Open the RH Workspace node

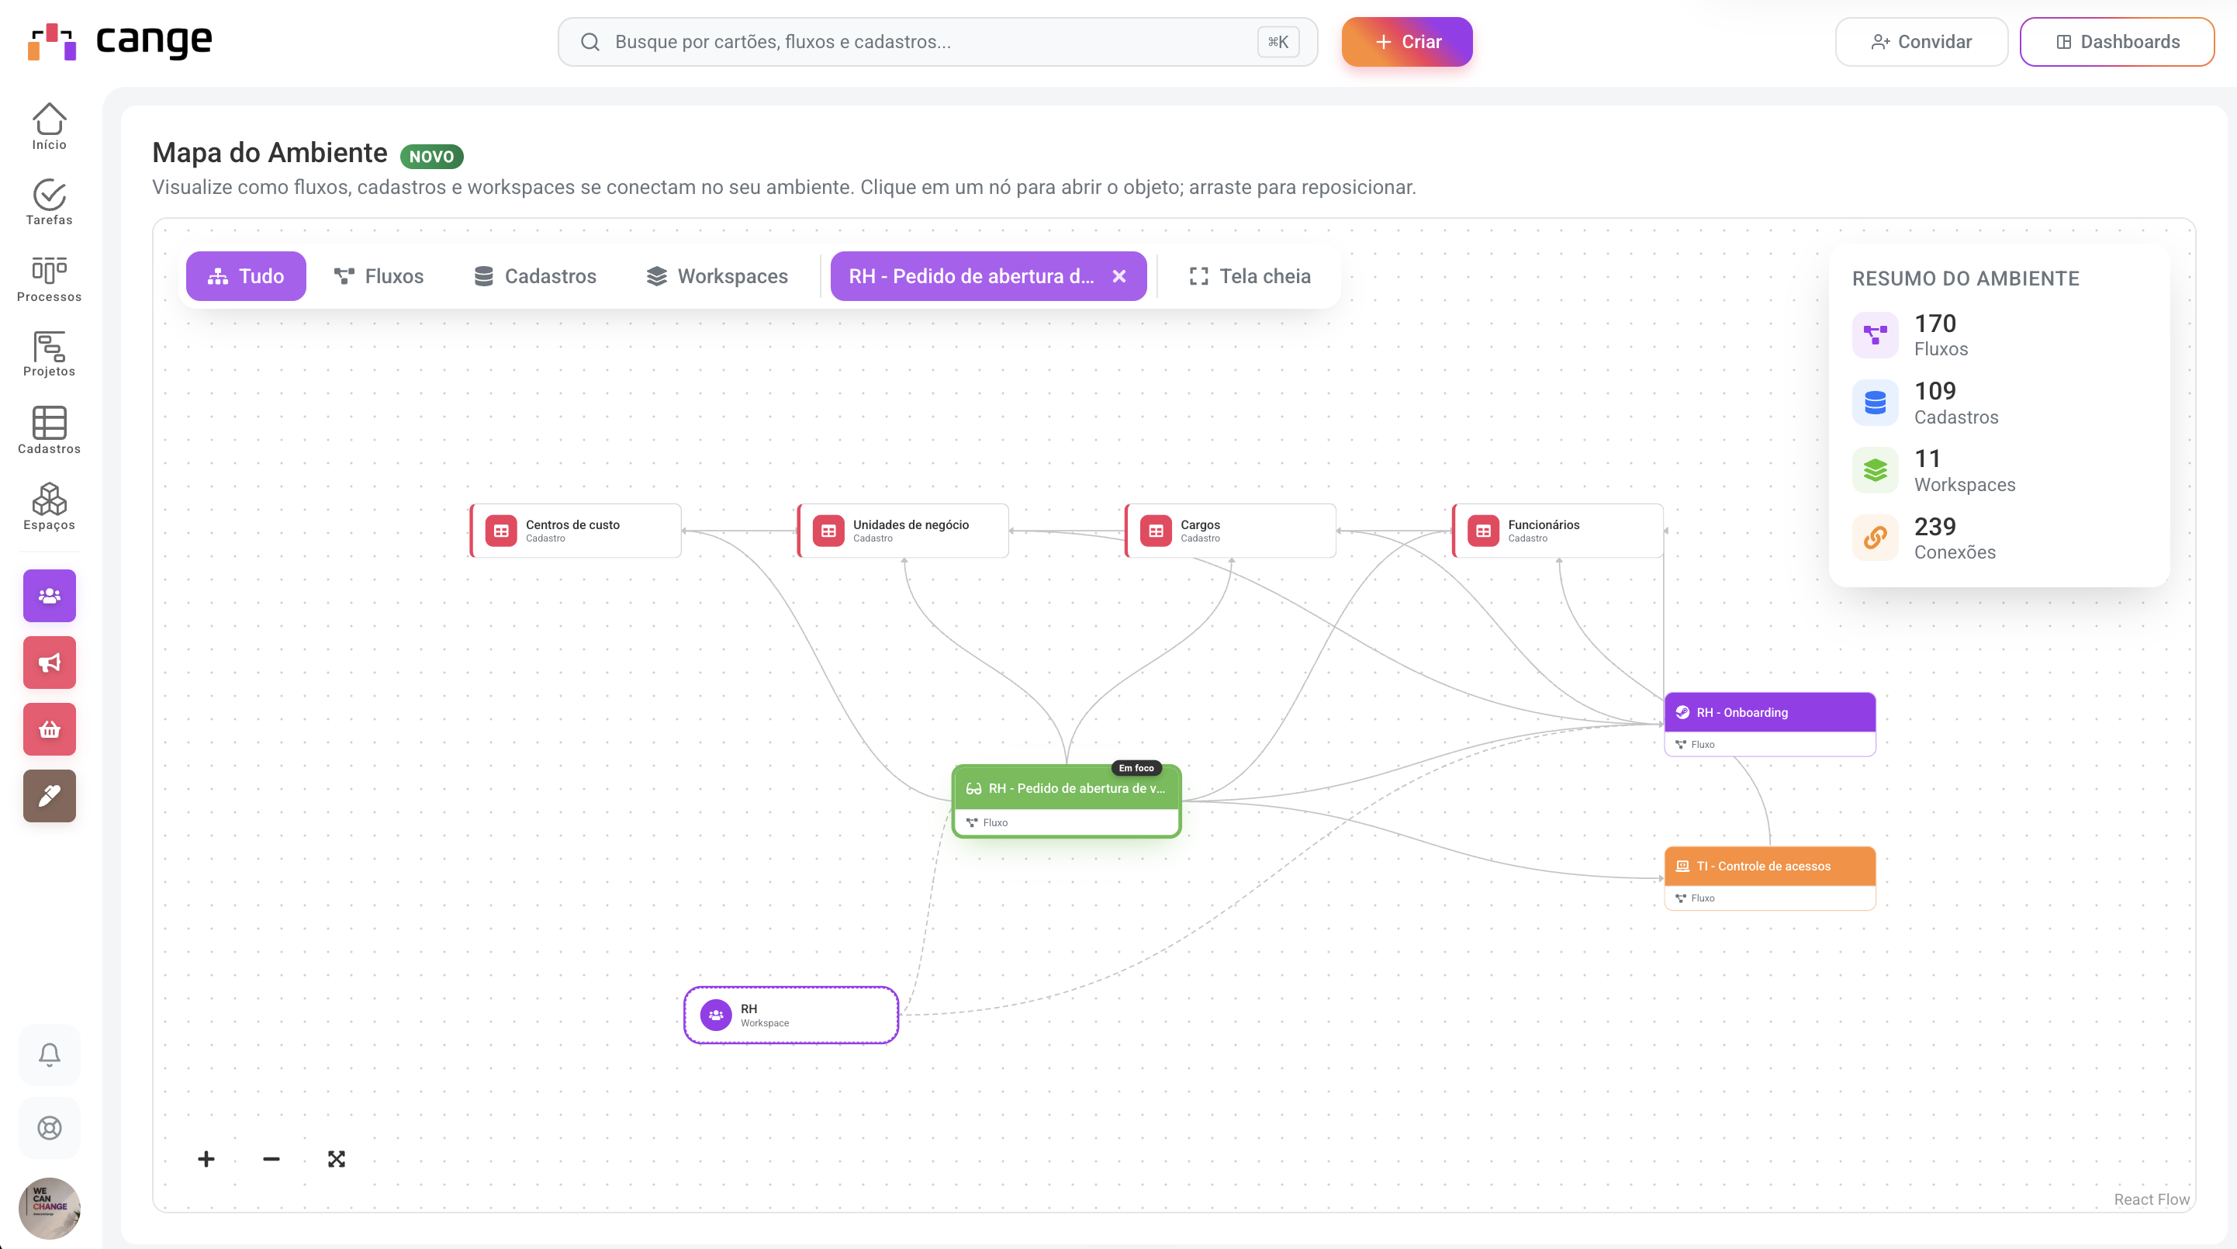tap(791, 1015)
